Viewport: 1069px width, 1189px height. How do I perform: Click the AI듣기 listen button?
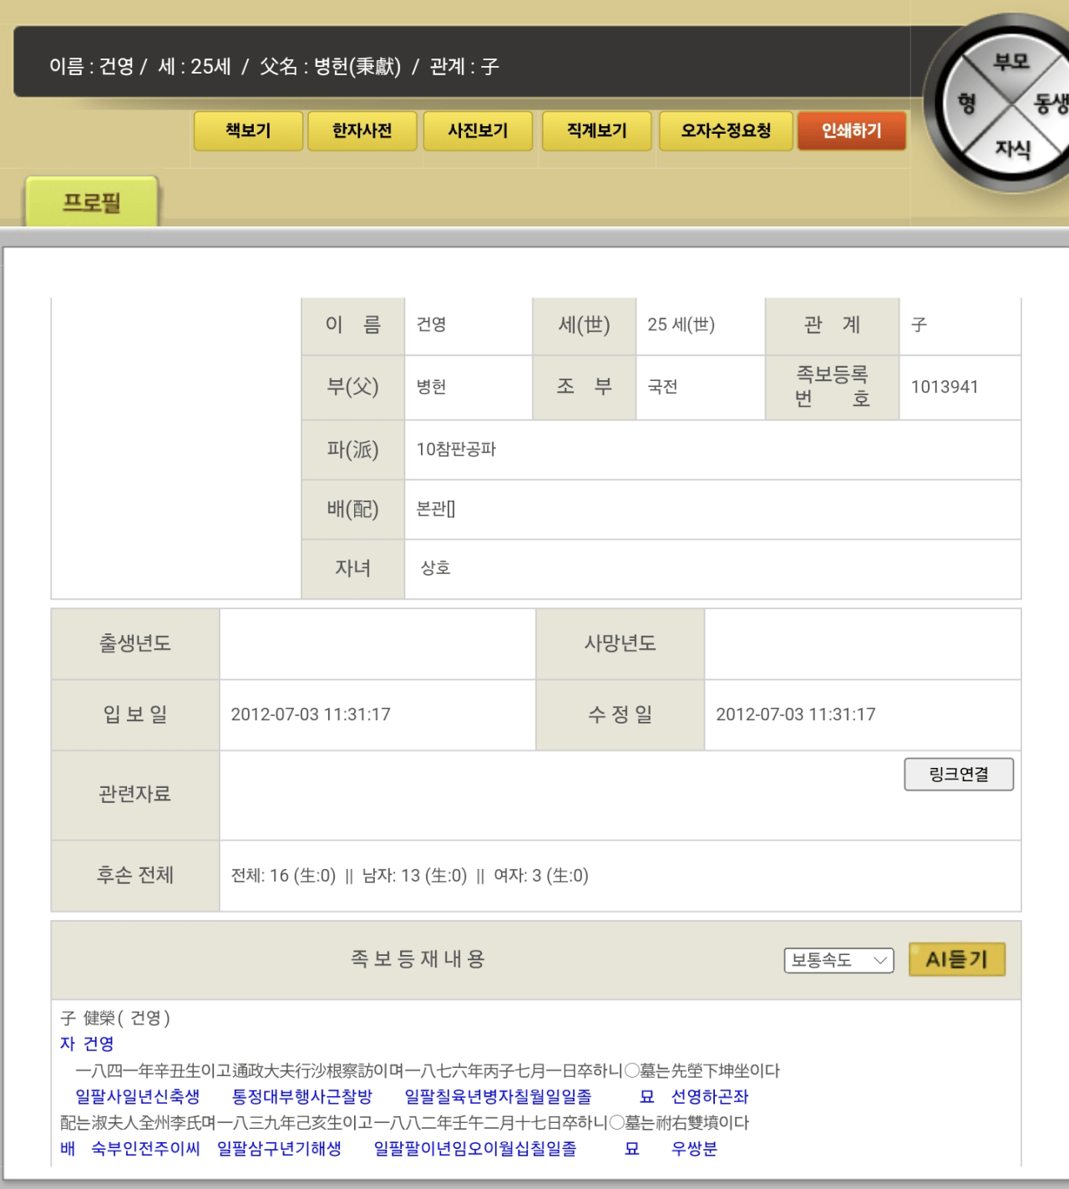point(957,959)
